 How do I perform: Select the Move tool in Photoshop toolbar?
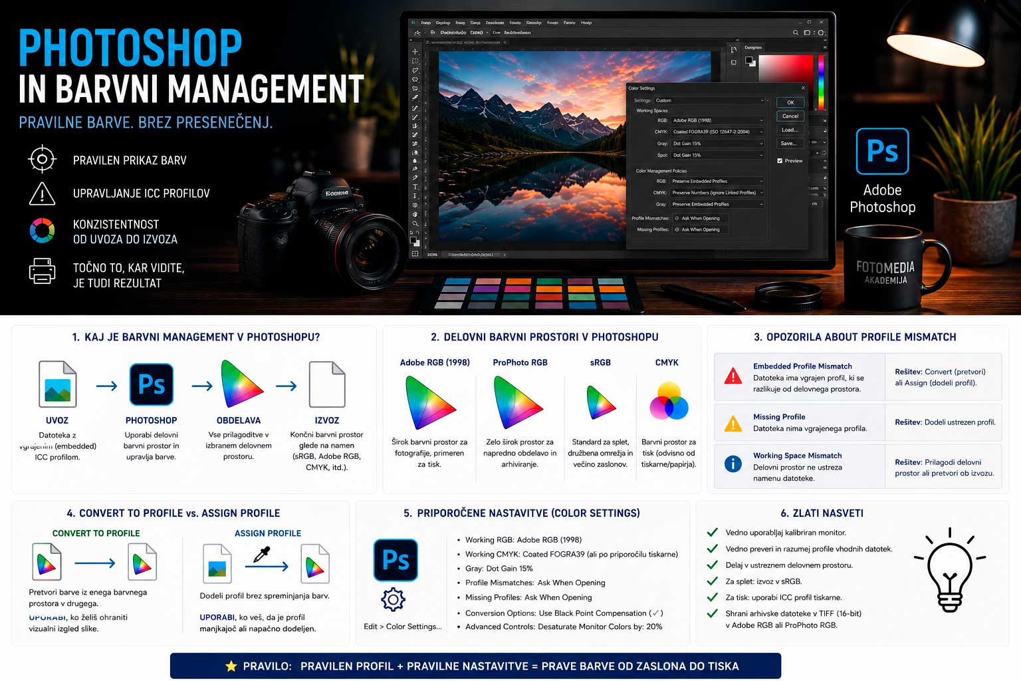pyautogui.click(x=415, y=52)
